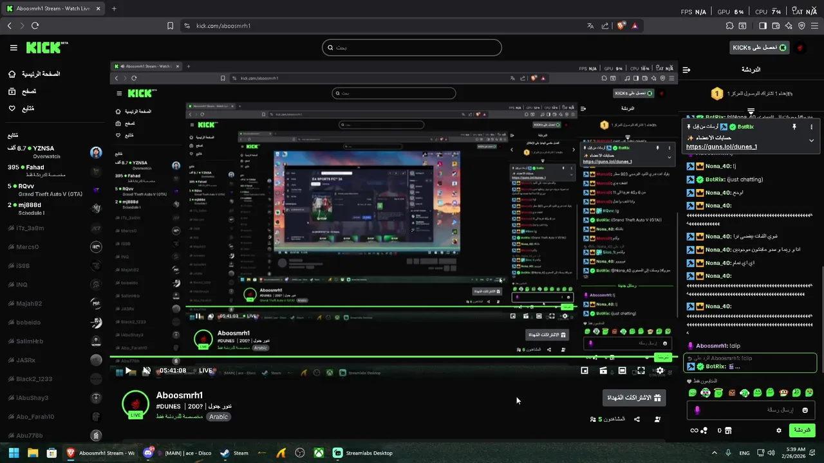Screen dimensions: 824x463
Task: Click the احصل على KICKs button
Action: point(760,48)
